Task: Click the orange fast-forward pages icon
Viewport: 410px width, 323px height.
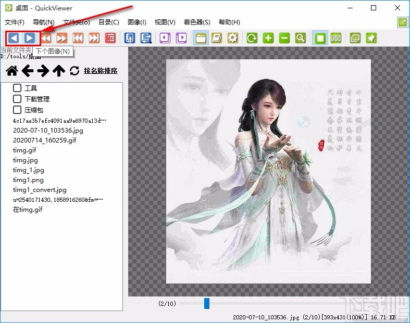Action: point(62,38)
